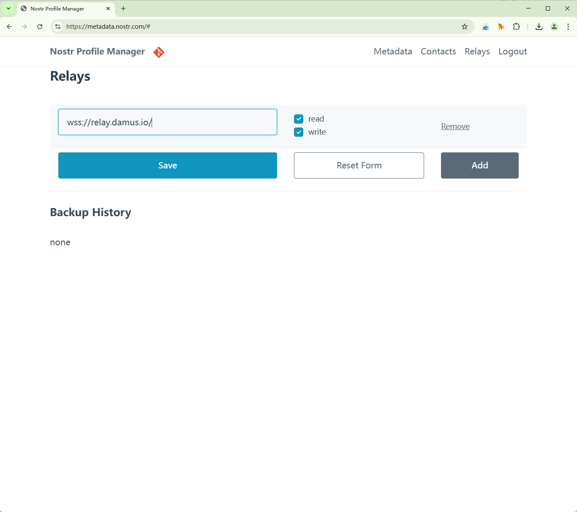
Task: Bookmark this page with the star icon
Action: (465, 27)
